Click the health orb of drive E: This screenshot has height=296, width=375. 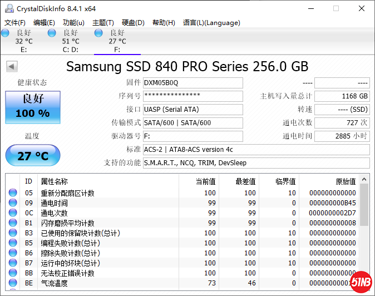[6, 33]
